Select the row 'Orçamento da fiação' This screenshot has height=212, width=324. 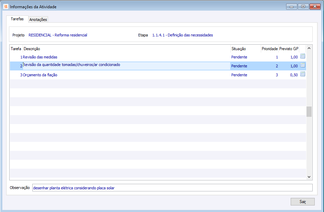(x=158, y=75)
